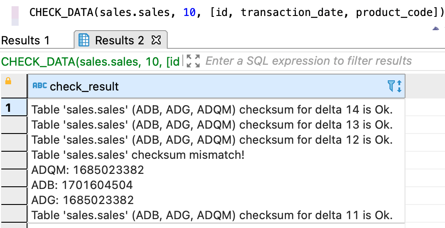Screen dimensions: 445x228
Task: Click the lock read-only icon
Action: click(8, 81)
